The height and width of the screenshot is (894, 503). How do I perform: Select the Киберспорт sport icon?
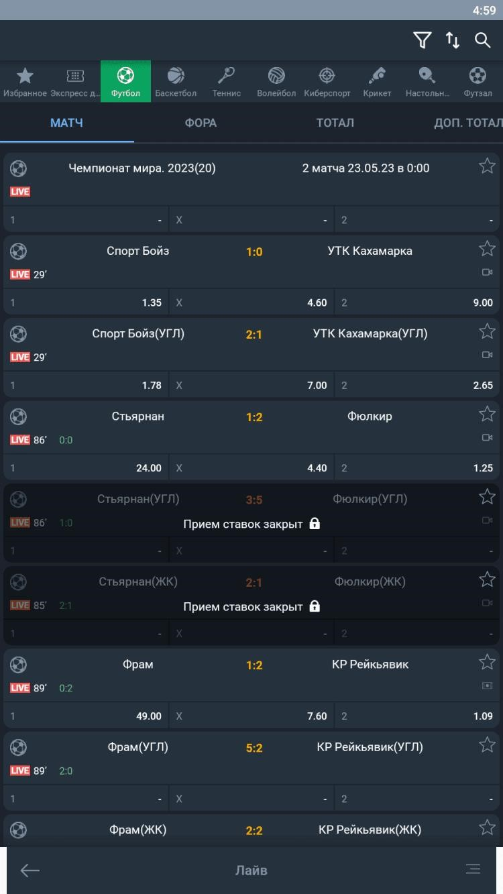point(327,81)
